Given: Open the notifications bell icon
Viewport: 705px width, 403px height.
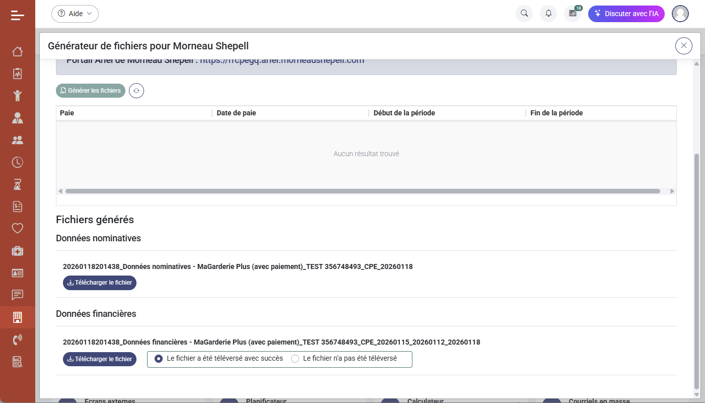Looking at the screenshot, I should click(x=548, y=14).
